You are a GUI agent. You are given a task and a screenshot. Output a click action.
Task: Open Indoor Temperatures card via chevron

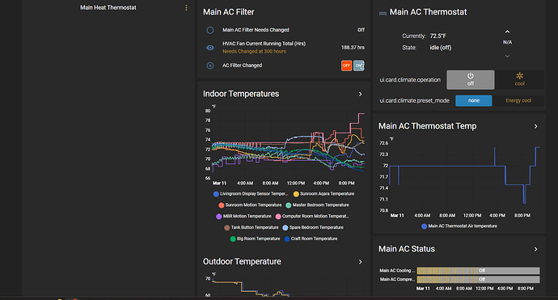(360, 94)
